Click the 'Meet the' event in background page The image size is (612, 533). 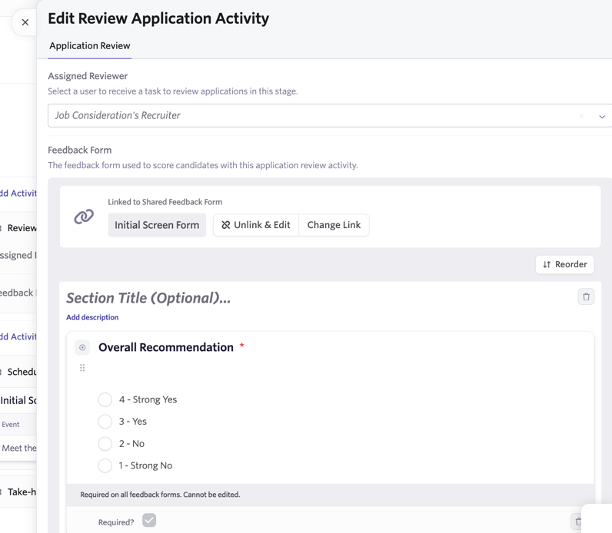[x=18, y=448]
